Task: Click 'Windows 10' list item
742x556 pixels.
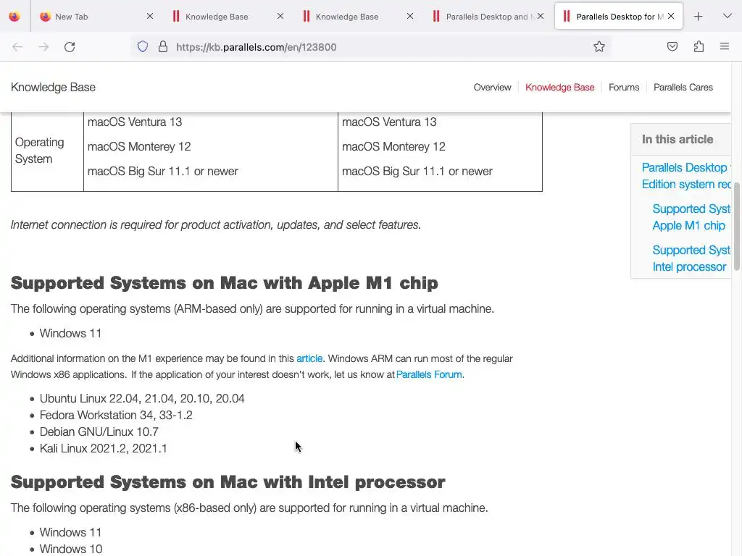Action: (71, 549)
